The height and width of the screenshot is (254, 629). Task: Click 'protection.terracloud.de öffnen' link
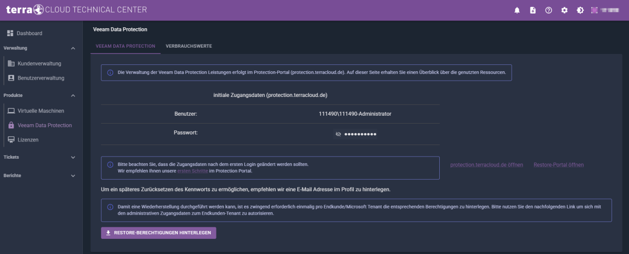pyautogui.click(x=486, y=165)
